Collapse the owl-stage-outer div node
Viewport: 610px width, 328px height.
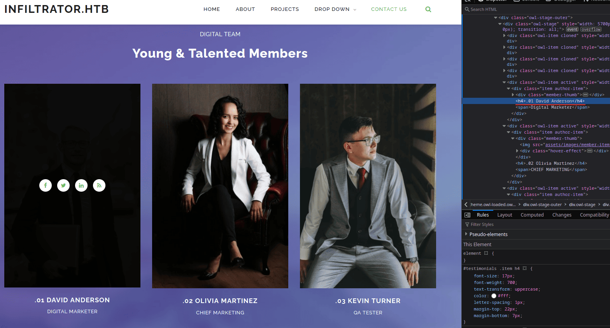(x=496, y=18)
